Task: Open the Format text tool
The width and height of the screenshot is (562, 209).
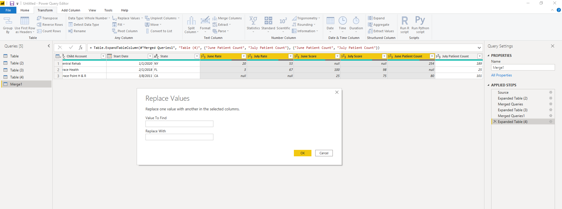Action: [x=205, y=25]
